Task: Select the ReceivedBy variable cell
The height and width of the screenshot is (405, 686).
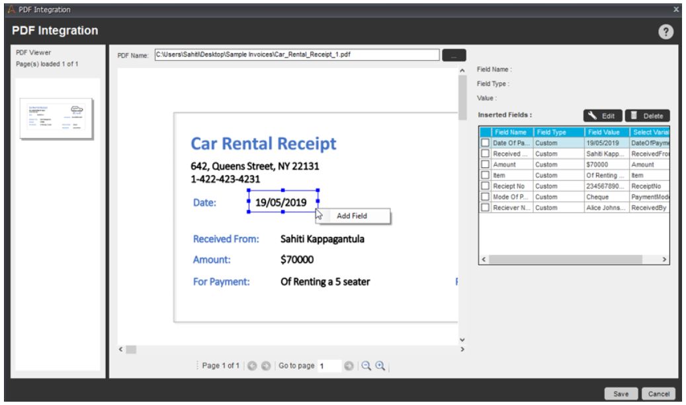Action: pos(650,208)
